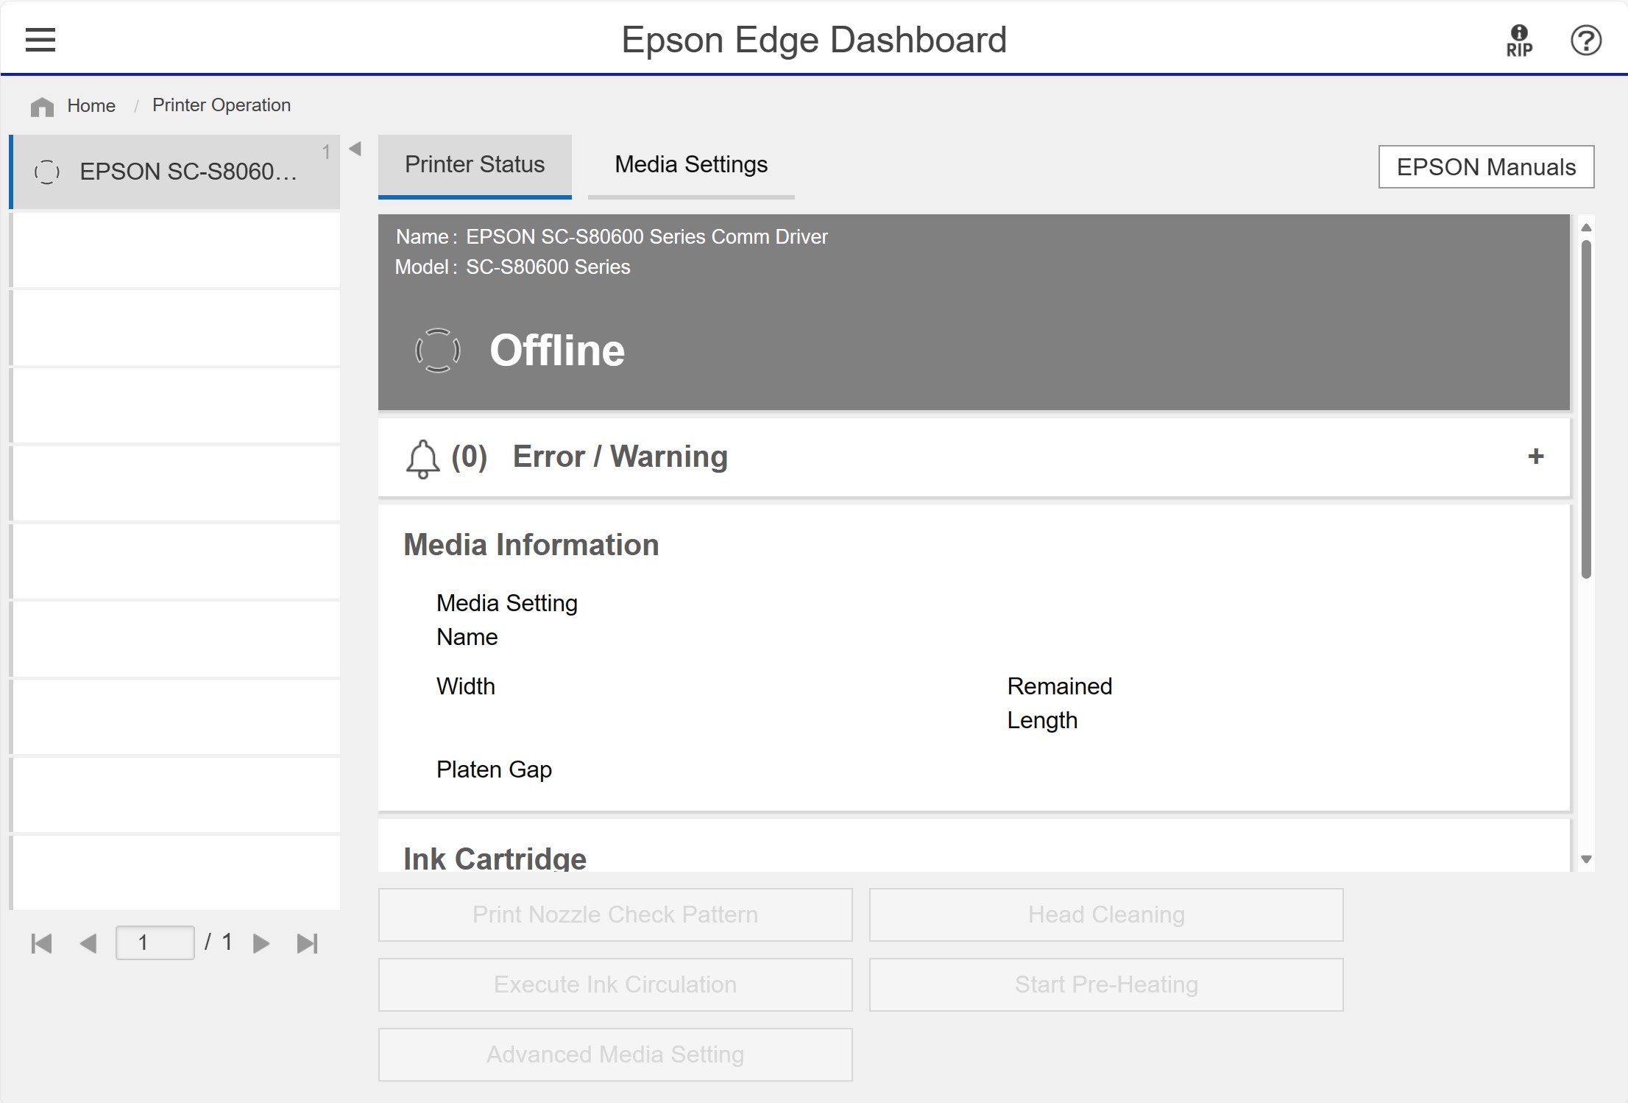The image size is (1628, 1103).
Task: Click the large Offline status icon
Action: tap(438, 350)
